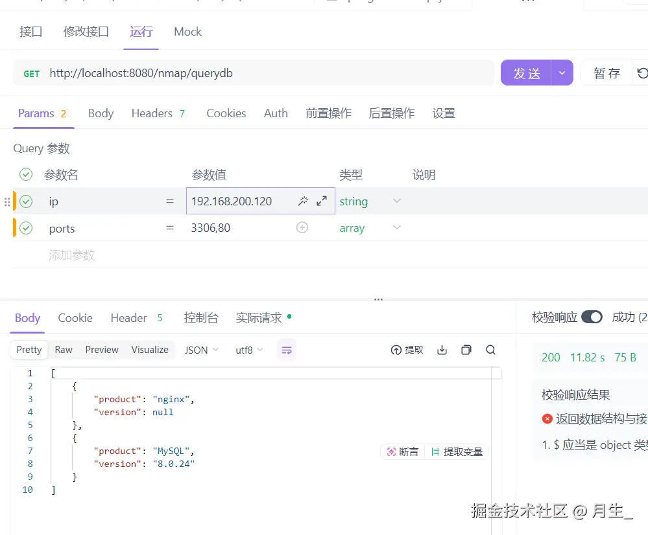Select the Params tab
The width and height of the screenshot is (648, 535).
coord(43,113)
